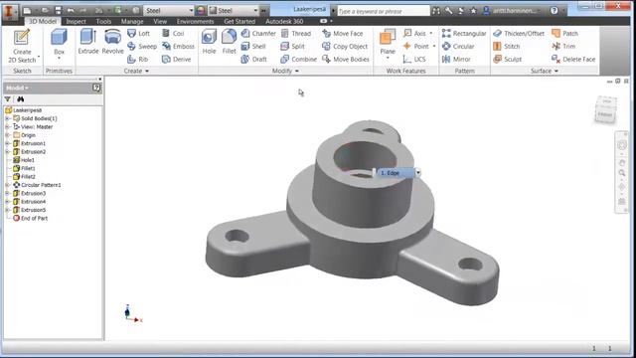Activate the Fillet tool
The image size is (636, 358).
tap(229, 42)
